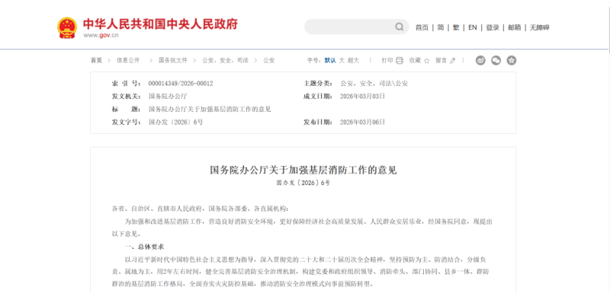Click the 发文机关 label

(127, 96)
